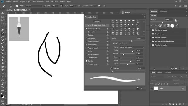This screenshot has height=106, width=188.
Task: Uncheck the Transferencia checkbox
Action: (x=86, y=45)
